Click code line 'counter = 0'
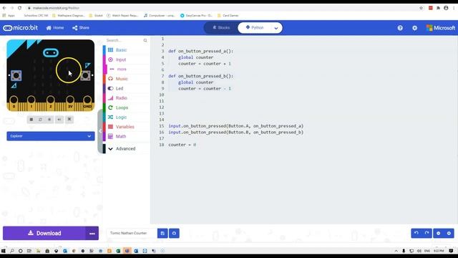Viewport: 458px width, 258px height. click(182, 145)
